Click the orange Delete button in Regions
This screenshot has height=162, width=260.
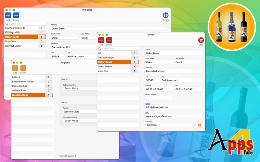(x=23, y=68)
